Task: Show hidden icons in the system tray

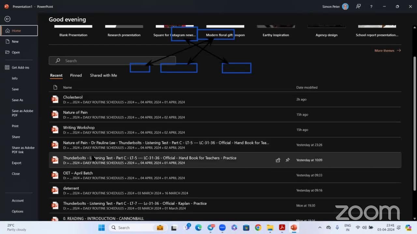Action: 320,227
